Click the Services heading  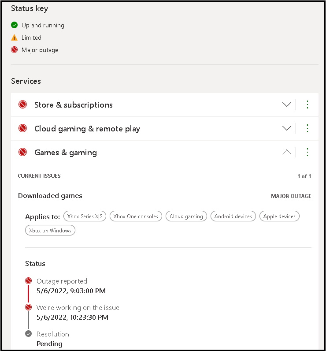[26, 81]
